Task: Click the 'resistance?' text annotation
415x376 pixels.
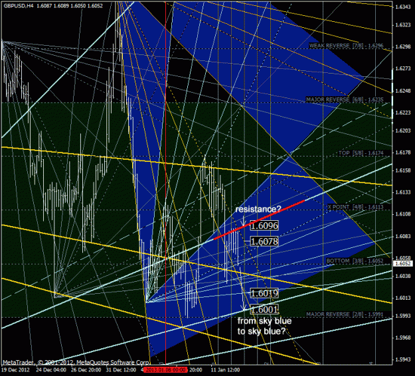Action: [258, 209]
